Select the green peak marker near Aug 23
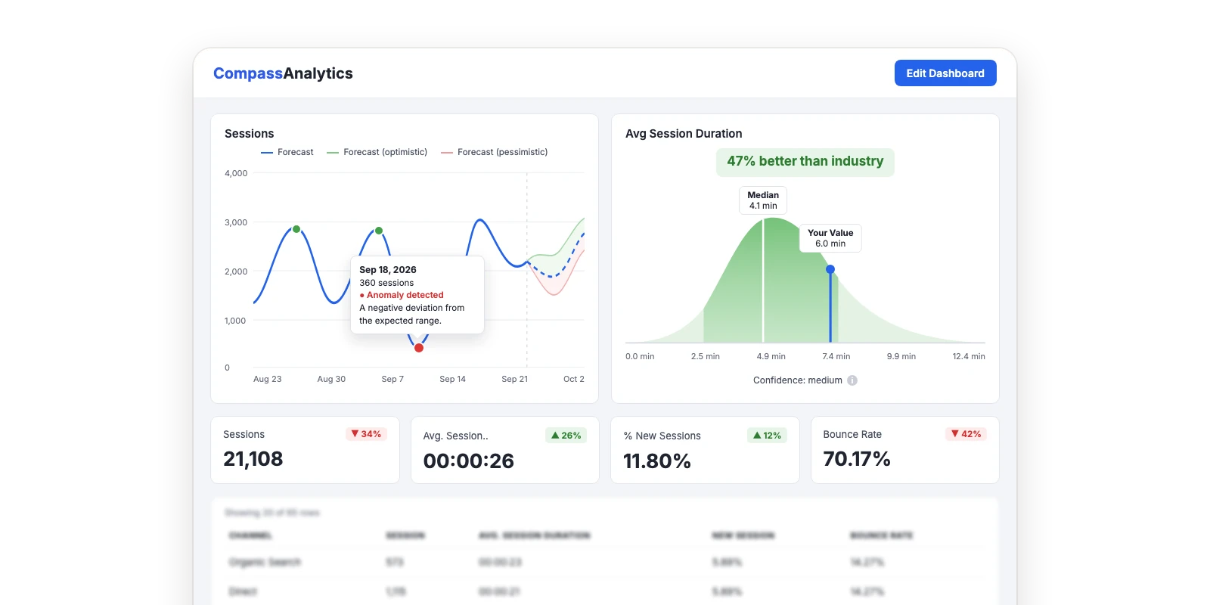This screenshot has width=1210, height=605. [x=296, y=229]
